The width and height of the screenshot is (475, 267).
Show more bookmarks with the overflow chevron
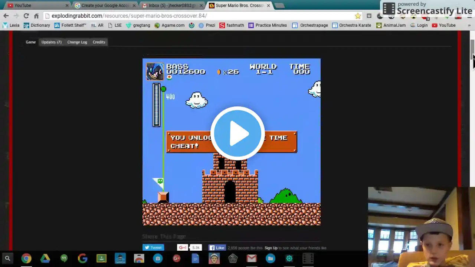[469, 25]
